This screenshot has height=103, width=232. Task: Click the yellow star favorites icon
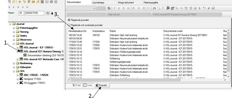click(x=20, y=2)
